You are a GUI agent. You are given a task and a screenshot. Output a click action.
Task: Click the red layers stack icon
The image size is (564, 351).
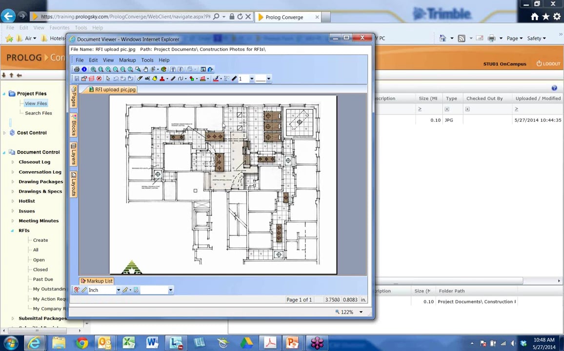click(91, 78)
